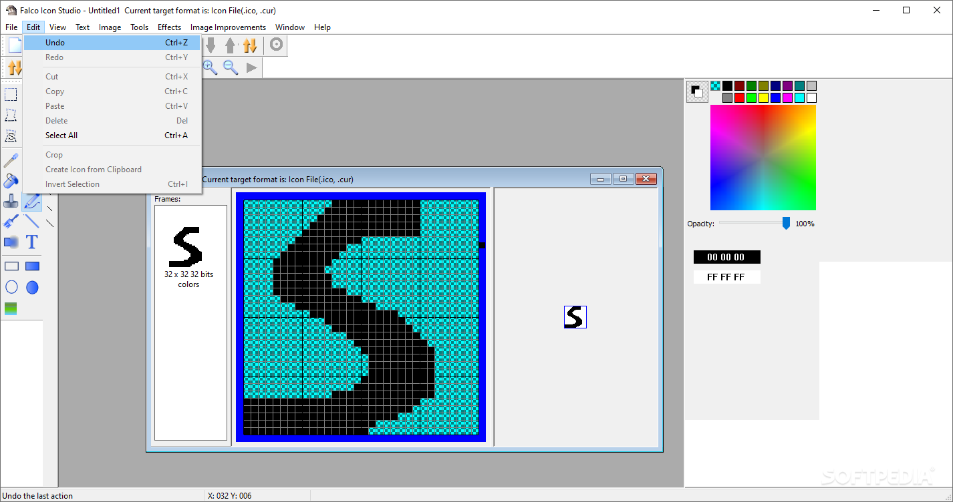Click the zoom out magnifier
Screen dimensions: 953x502
tap(231, 67)
